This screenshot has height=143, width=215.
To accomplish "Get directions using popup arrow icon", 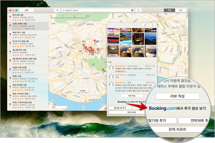I will coord(145,25).
